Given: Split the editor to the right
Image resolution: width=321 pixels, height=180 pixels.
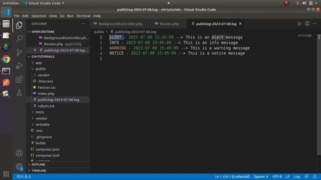Looking at the screenshot, I should tap(307, 23).
